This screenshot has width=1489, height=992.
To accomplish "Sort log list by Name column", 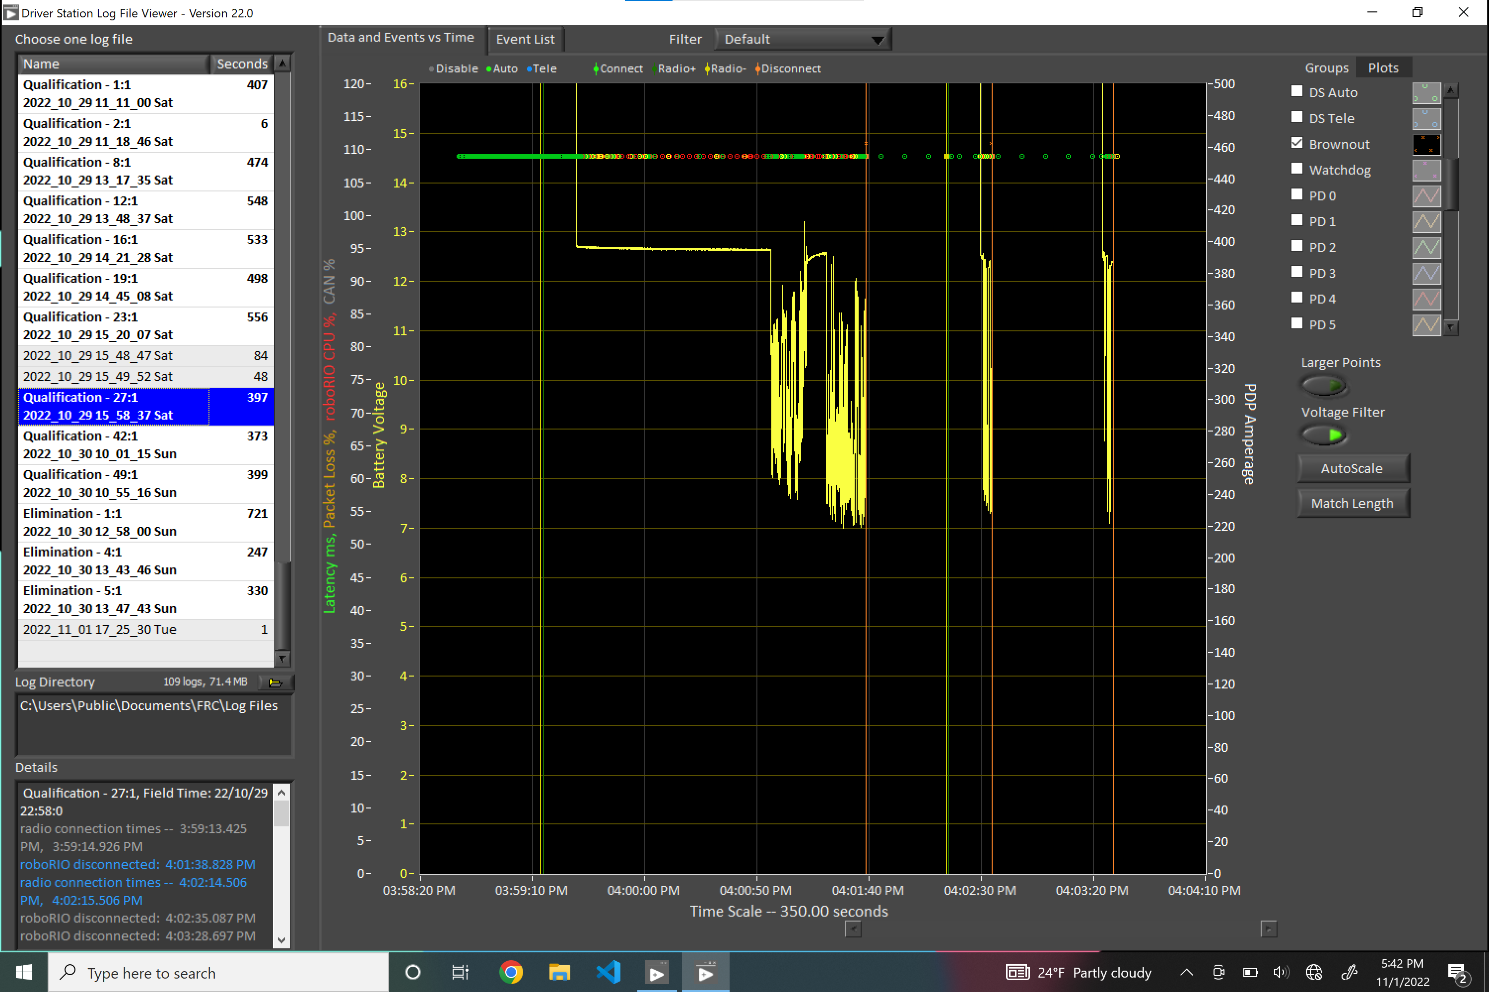I will 113,64.
